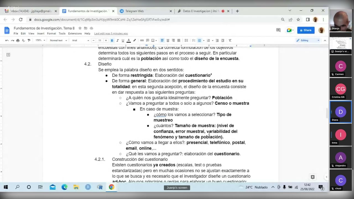Insert a checklist
The image size is (354, 199).
point(194,40)
